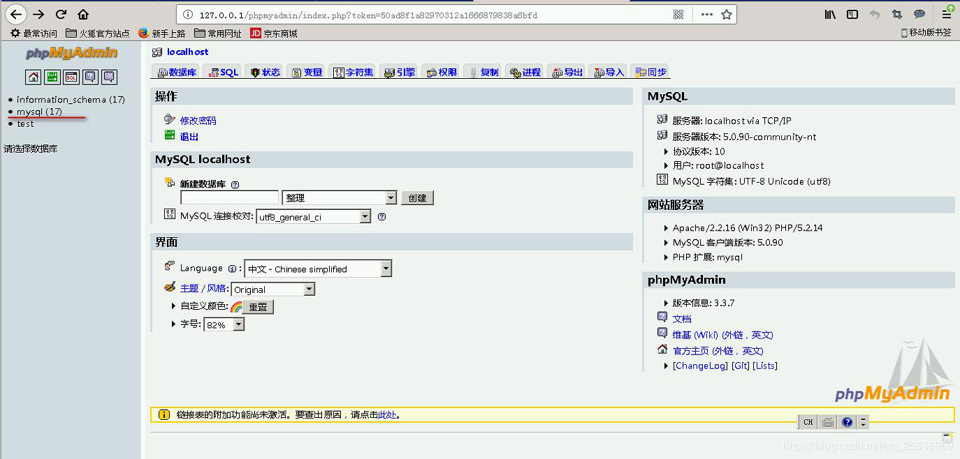This screenshot has height=459, width=960.
Task: Switch to the 复制 tab
Action: pos(482,72)
